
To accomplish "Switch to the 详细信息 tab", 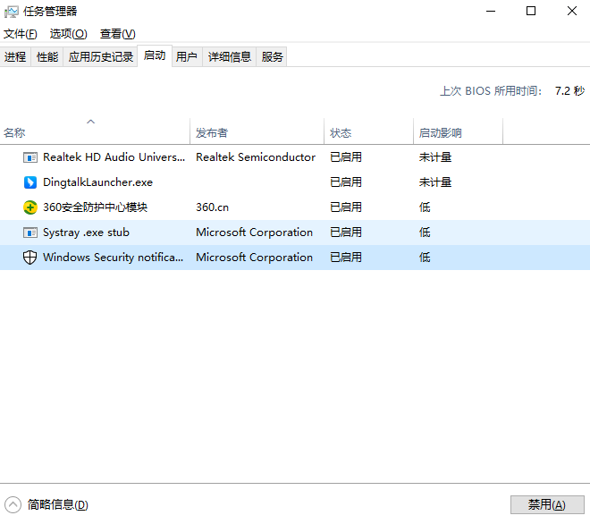I will [230, 57].
